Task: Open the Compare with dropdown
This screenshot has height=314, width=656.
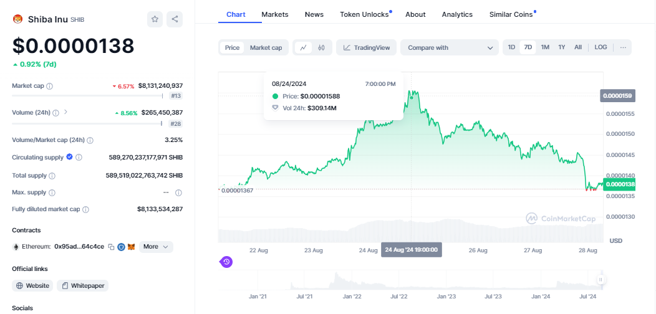Action: 450,48
